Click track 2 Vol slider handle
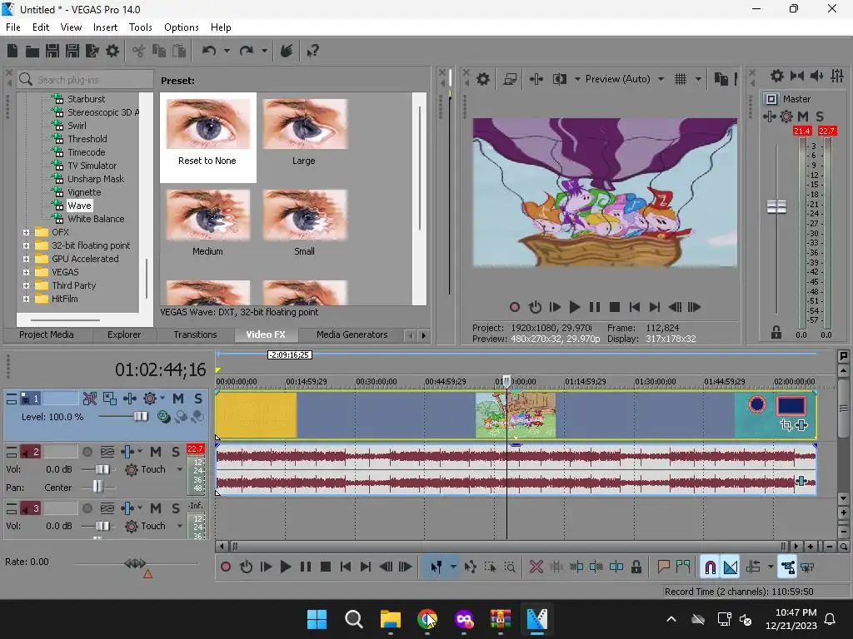 click(102, 469)
